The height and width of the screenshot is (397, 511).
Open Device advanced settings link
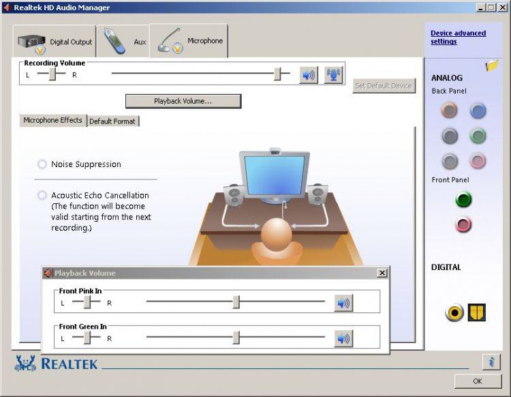coord(459,38)
